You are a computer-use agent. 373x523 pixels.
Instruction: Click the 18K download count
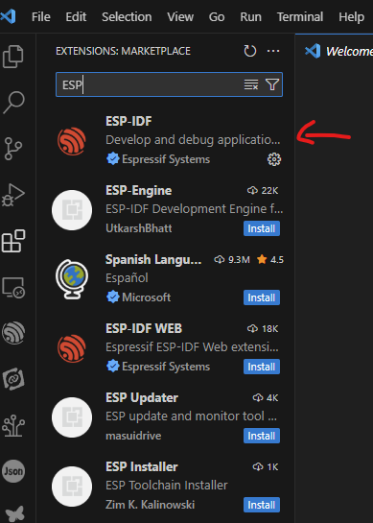[x=263, y=328]
